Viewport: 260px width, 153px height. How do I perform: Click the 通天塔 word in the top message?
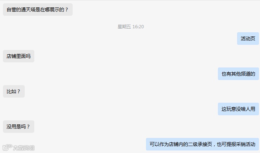[x=28, y=10]
